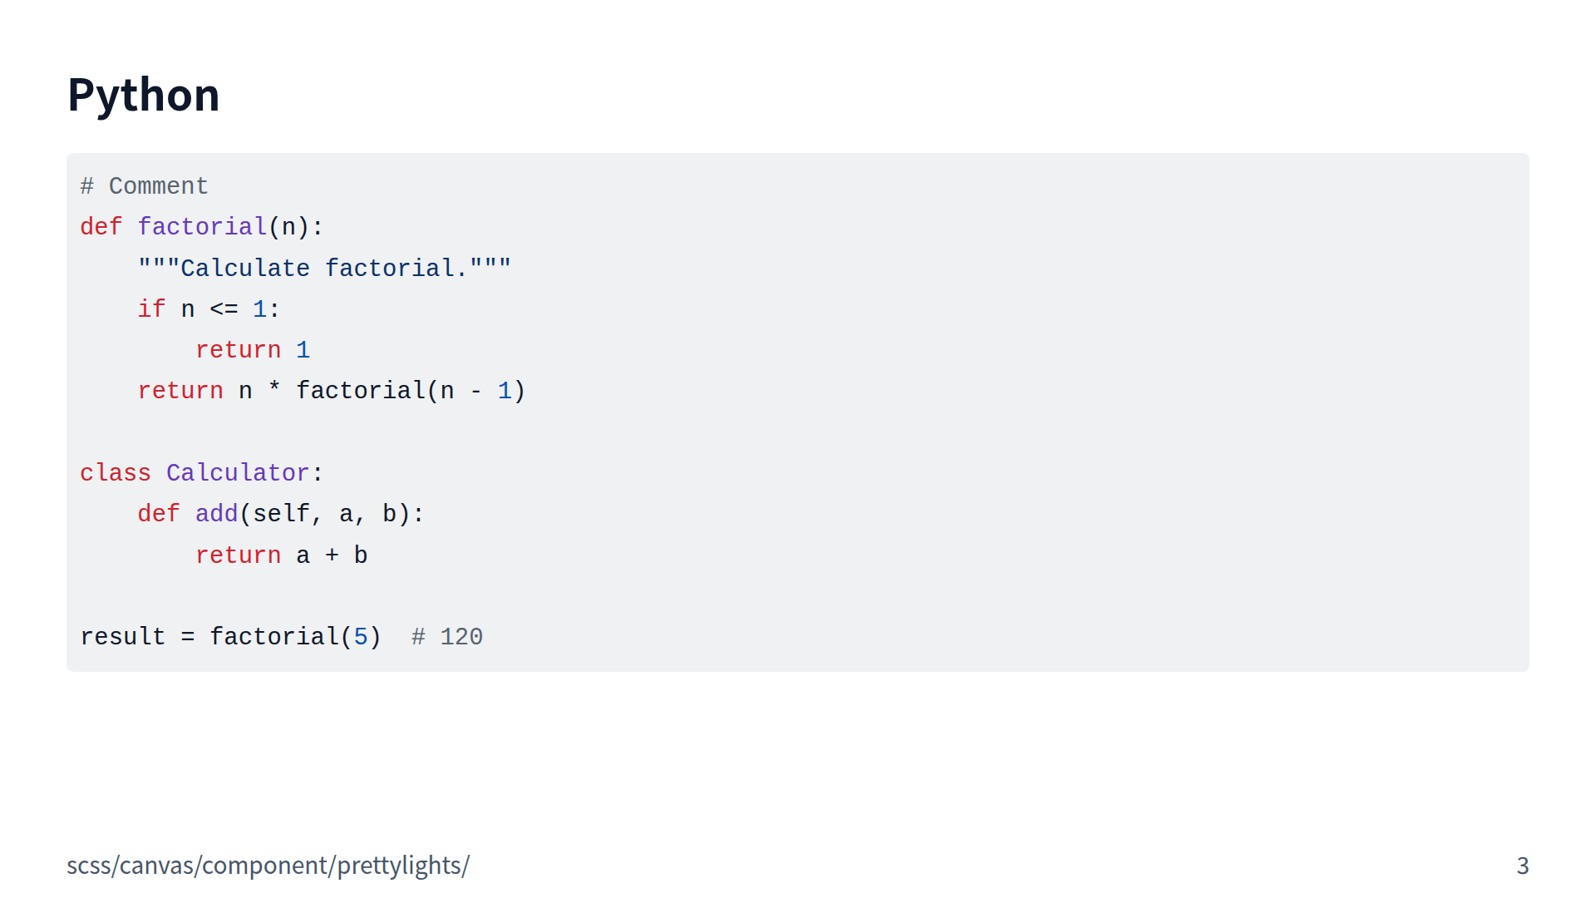Click the red "class" keyword
1596x898 pixels.
point(116,473)
